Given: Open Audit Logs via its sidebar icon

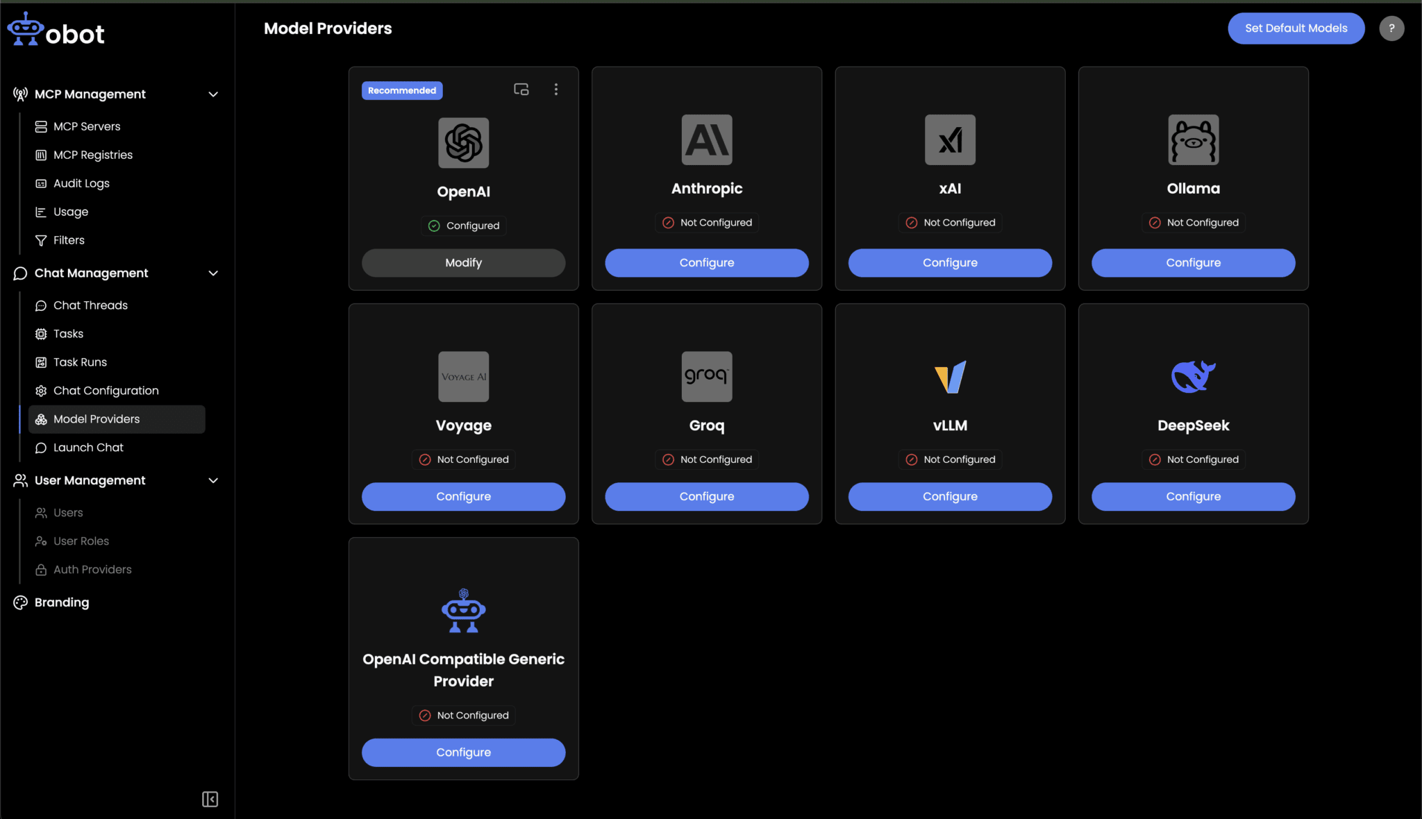Looking at the screenshot, I should [41, 183].
